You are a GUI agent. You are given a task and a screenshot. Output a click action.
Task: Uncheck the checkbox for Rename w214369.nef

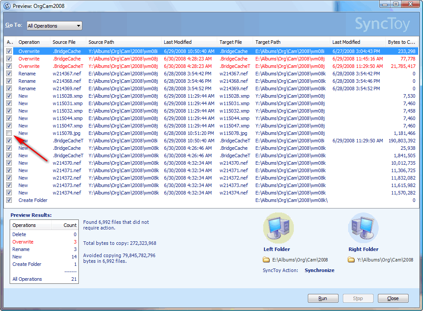pyautogui.click(x=9, y=88)
